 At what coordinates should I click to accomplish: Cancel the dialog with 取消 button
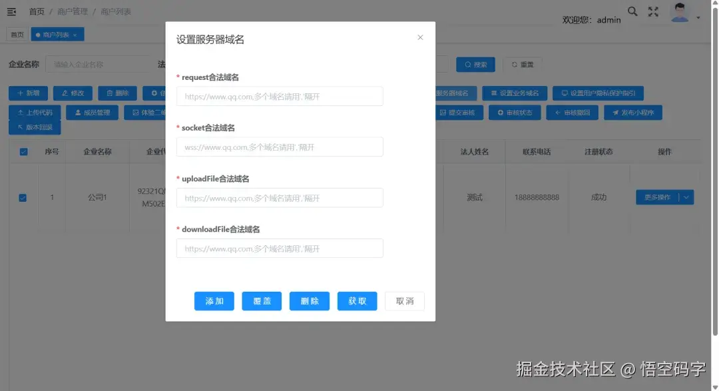click(404, 301)
